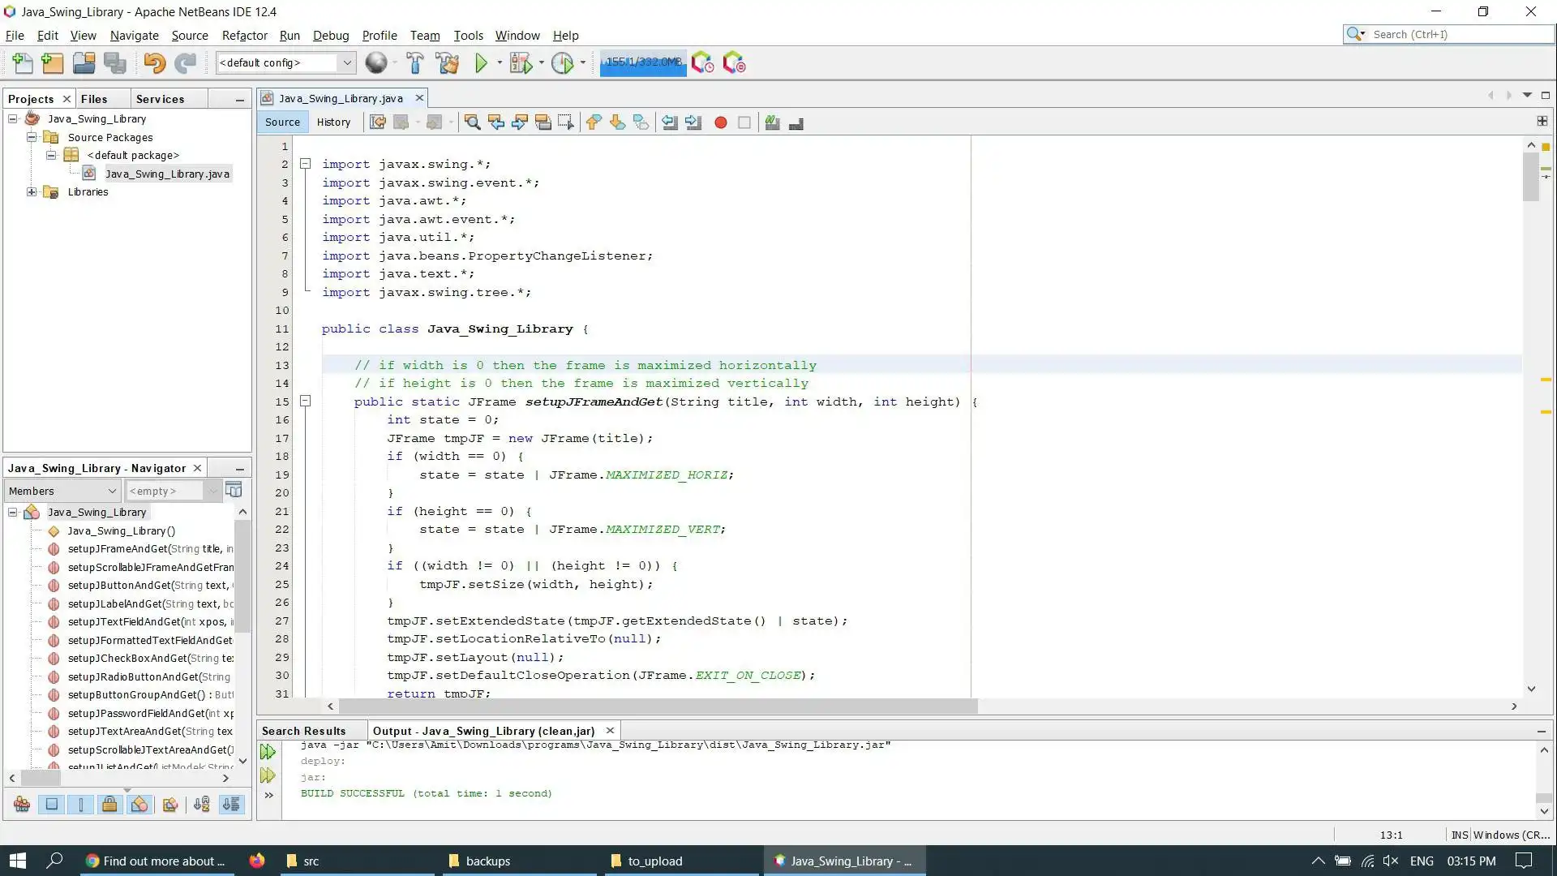Switch to the Files tab
Screen dimensions: 1557x876
94,99
